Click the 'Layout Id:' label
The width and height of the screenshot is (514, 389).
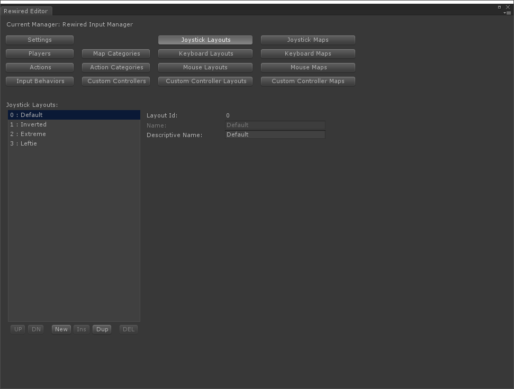pyautogui.click(x=162, y=115)
